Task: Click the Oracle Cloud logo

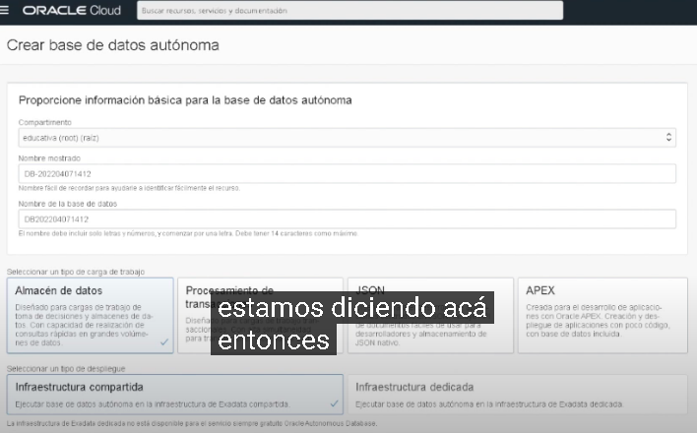Action: pyautogui.click(x=72, y=10)
